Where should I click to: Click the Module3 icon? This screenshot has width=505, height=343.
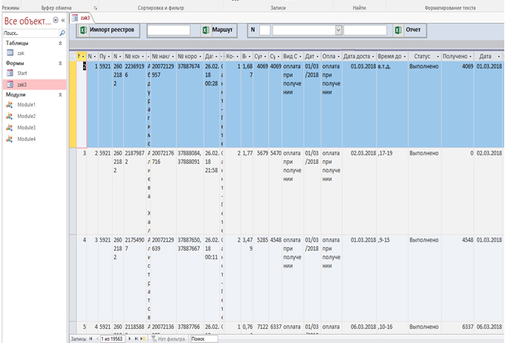[x=10, y=128]
